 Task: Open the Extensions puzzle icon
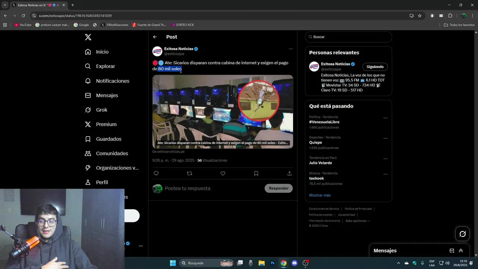point(450,16)
